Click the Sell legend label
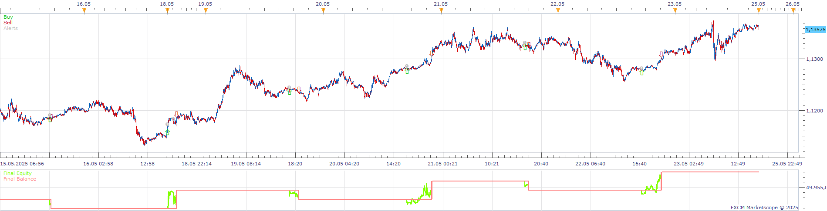Image resolution: width=827 pixels, height=211 pixels. click(x=8, y=23)
